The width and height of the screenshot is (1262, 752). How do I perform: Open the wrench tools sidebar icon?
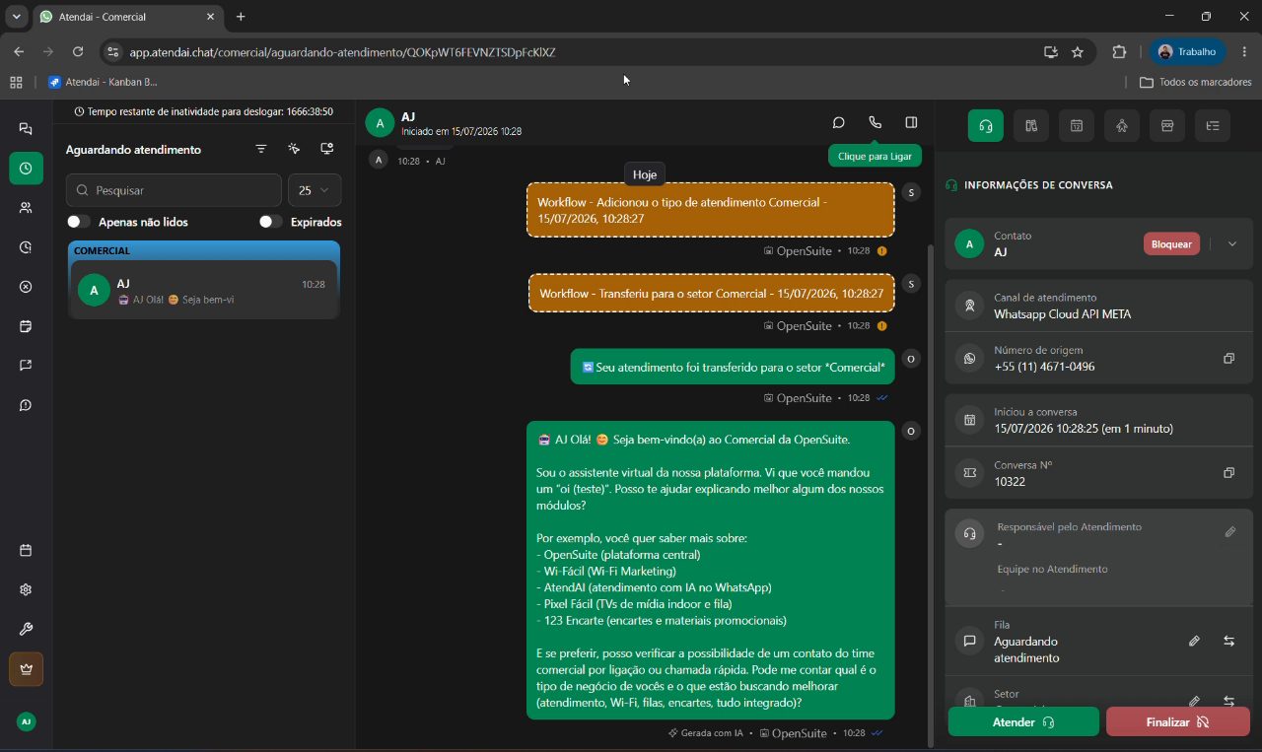(26, 629)
